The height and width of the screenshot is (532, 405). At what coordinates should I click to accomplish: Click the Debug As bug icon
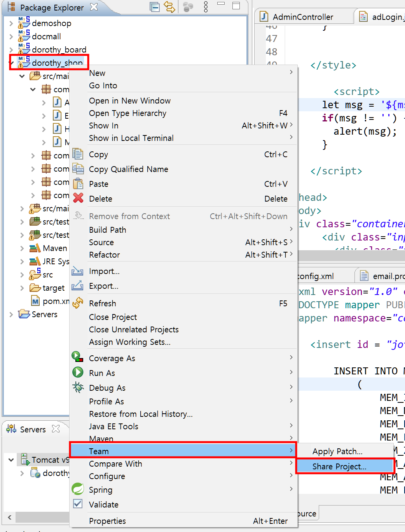coord(78,387)
